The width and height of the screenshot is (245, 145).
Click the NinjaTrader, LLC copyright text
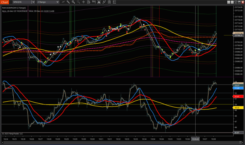click(13, 134)
